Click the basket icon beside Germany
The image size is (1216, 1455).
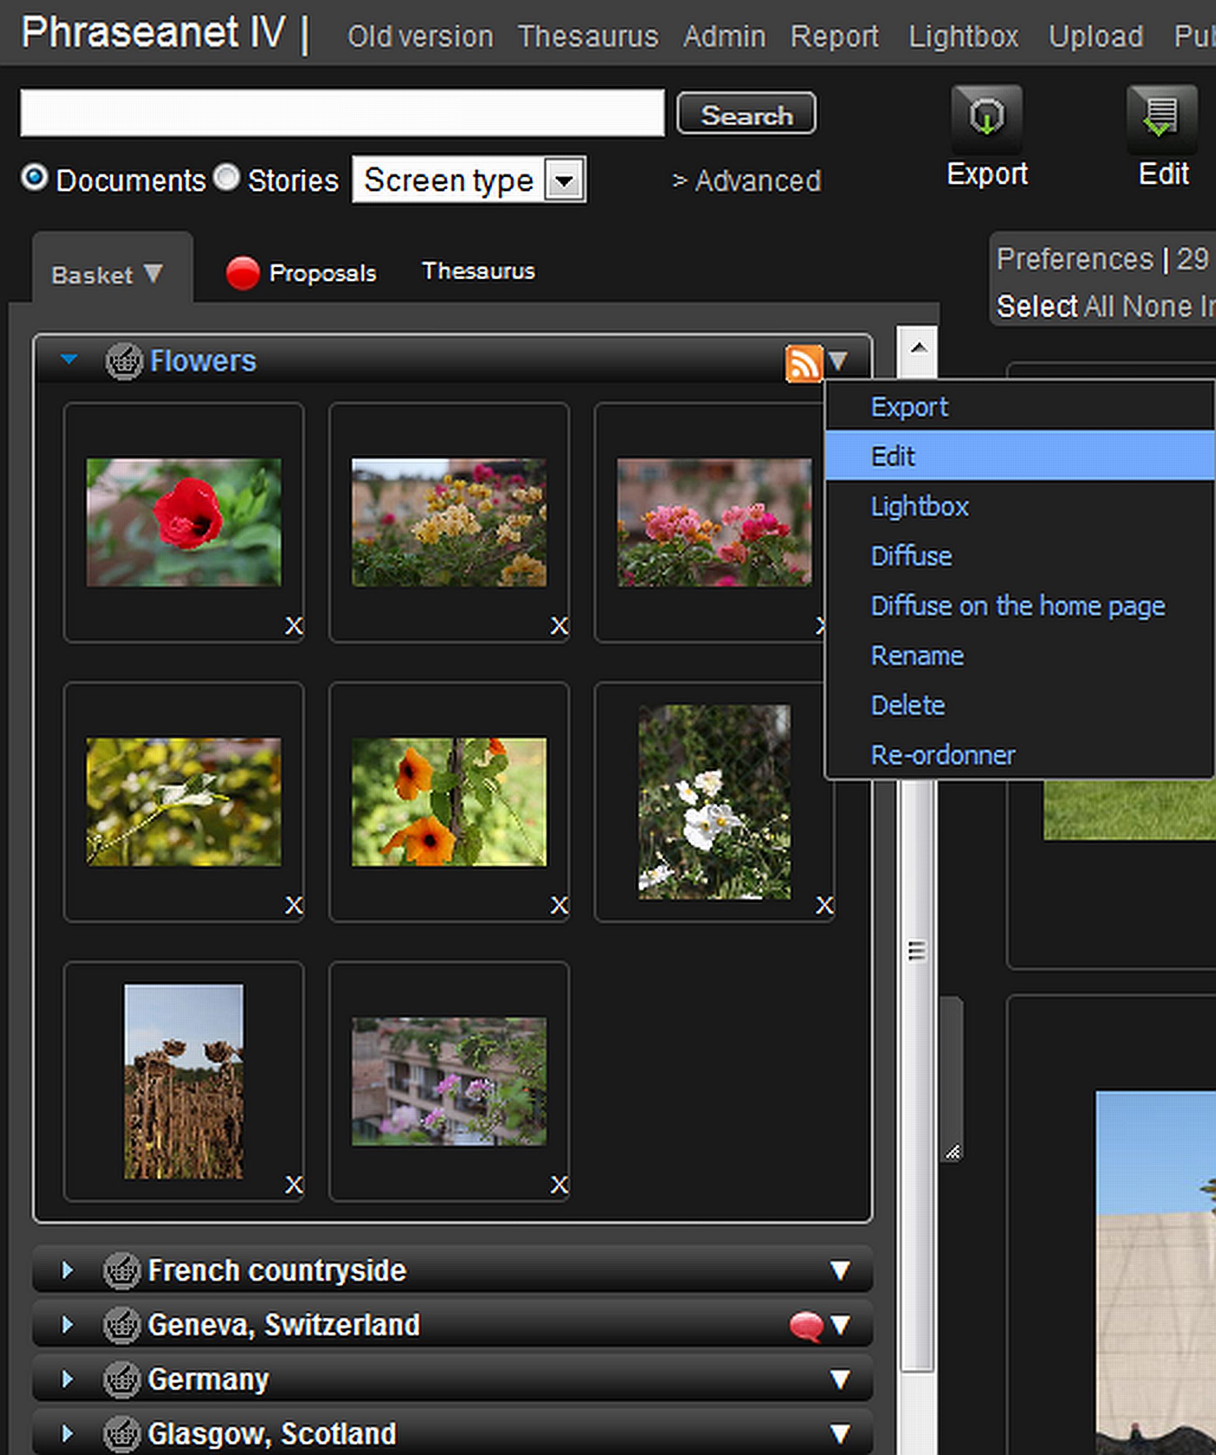pyautogui.click(x=122, y=1379)
